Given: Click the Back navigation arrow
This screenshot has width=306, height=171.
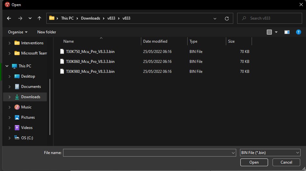Looking at the screenshot, I should point(9,18).
